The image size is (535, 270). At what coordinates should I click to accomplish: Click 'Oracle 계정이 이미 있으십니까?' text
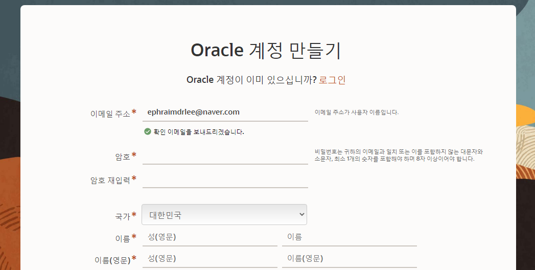(251, 80)
